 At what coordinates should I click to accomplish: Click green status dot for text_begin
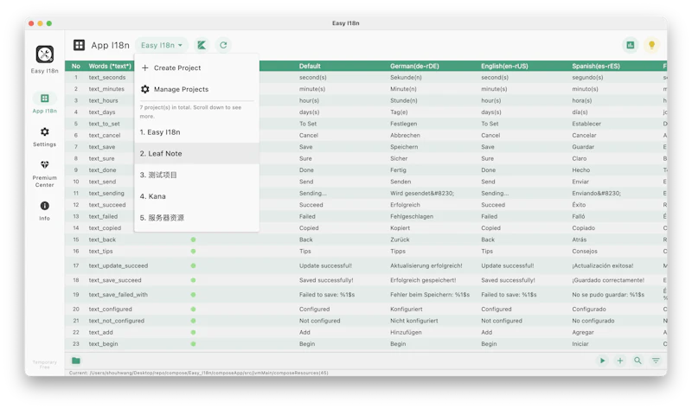193,343
